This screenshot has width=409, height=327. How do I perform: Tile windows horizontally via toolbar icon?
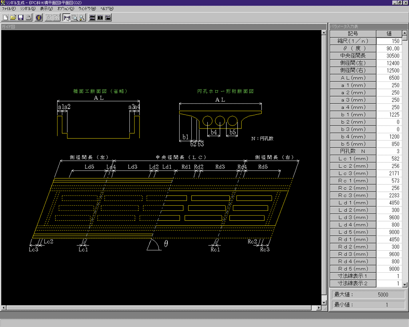click(x=92, y=18)
